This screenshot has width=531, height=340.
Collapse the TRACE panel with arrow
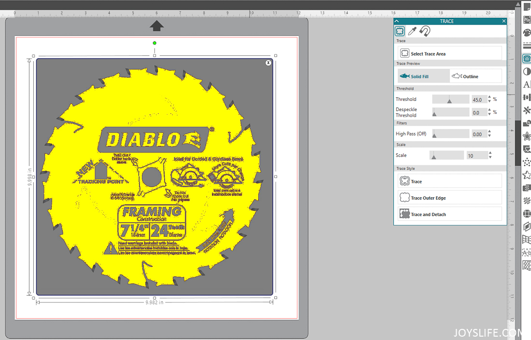click(397, 21)
